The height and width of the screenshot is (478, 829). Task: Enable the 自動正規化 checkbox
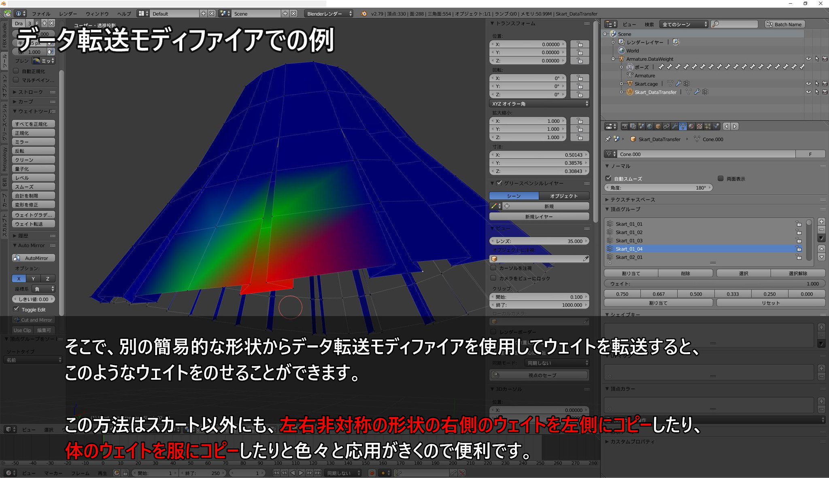(x=16, y=71)
